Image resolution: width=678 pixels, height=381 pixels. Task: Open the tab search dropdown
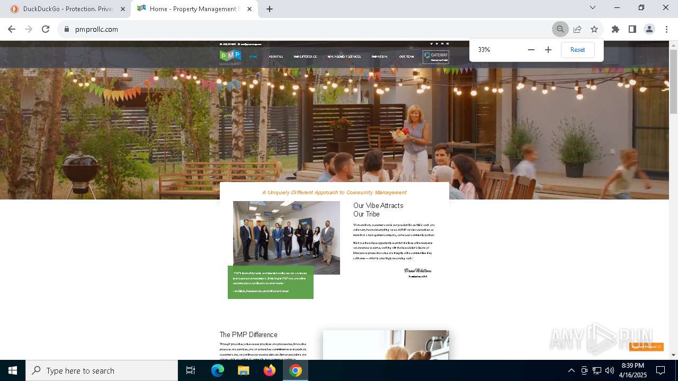tap(593, 7)
